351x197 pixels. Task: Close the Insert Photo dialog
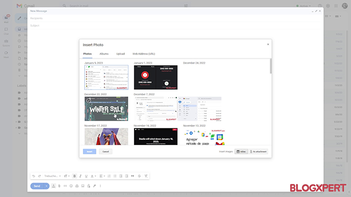tap(268, 44)
